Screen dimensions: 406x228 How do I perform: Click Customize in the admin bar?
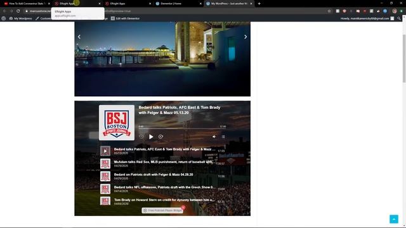[44, 18]
